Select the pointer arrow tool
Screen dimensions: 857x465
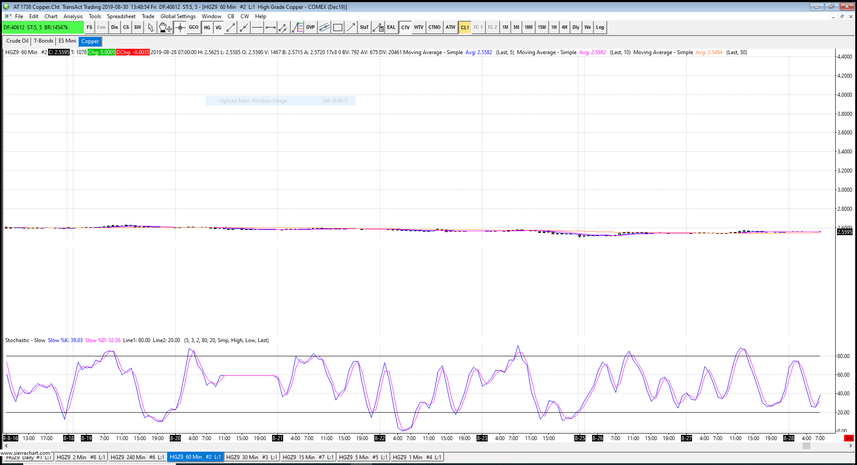pos(151,28)
